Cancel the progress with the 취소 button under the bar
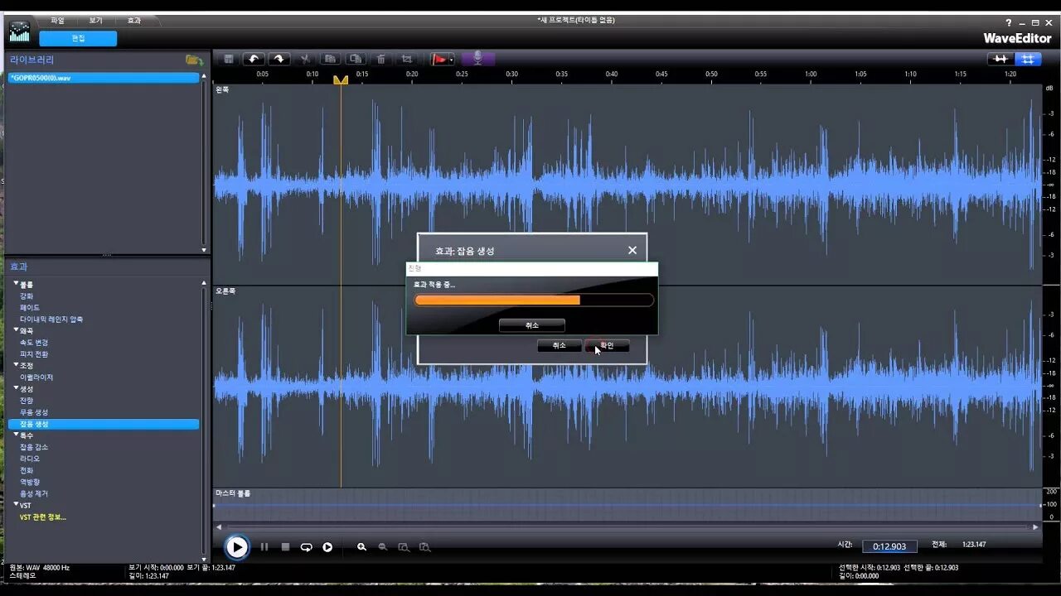This screenshot has height=596, width=1061. [532, 325]
